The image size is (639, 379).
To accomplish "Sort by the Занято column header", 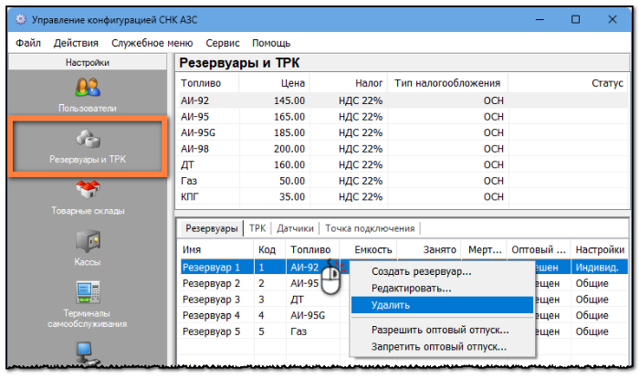I will (429, 249).
